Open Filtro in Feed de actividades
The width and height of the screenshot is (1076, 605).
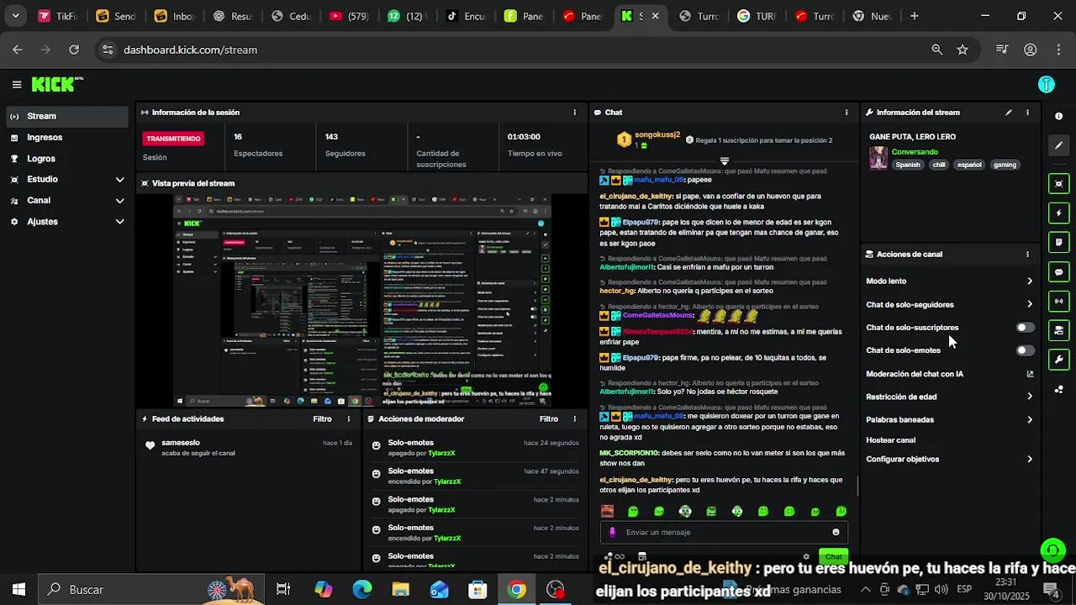(322, 418)
